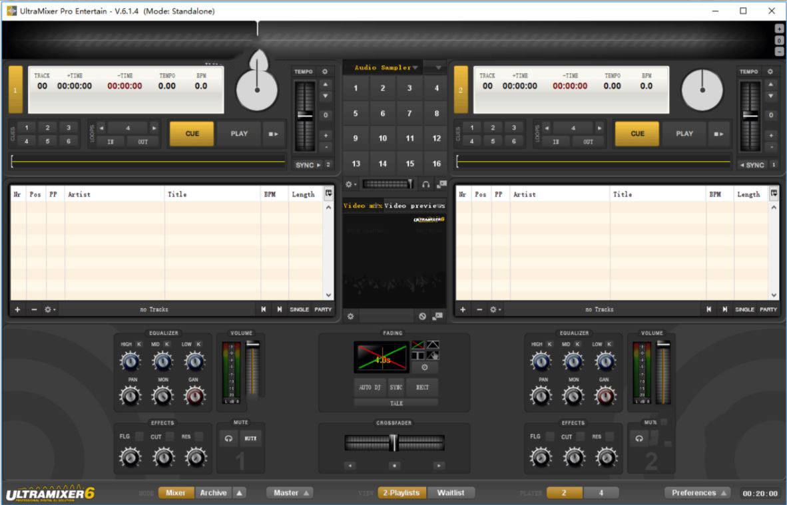Select the hard-cut fading curve icon
The image size is (787, 505).
(x=417, y=355)
